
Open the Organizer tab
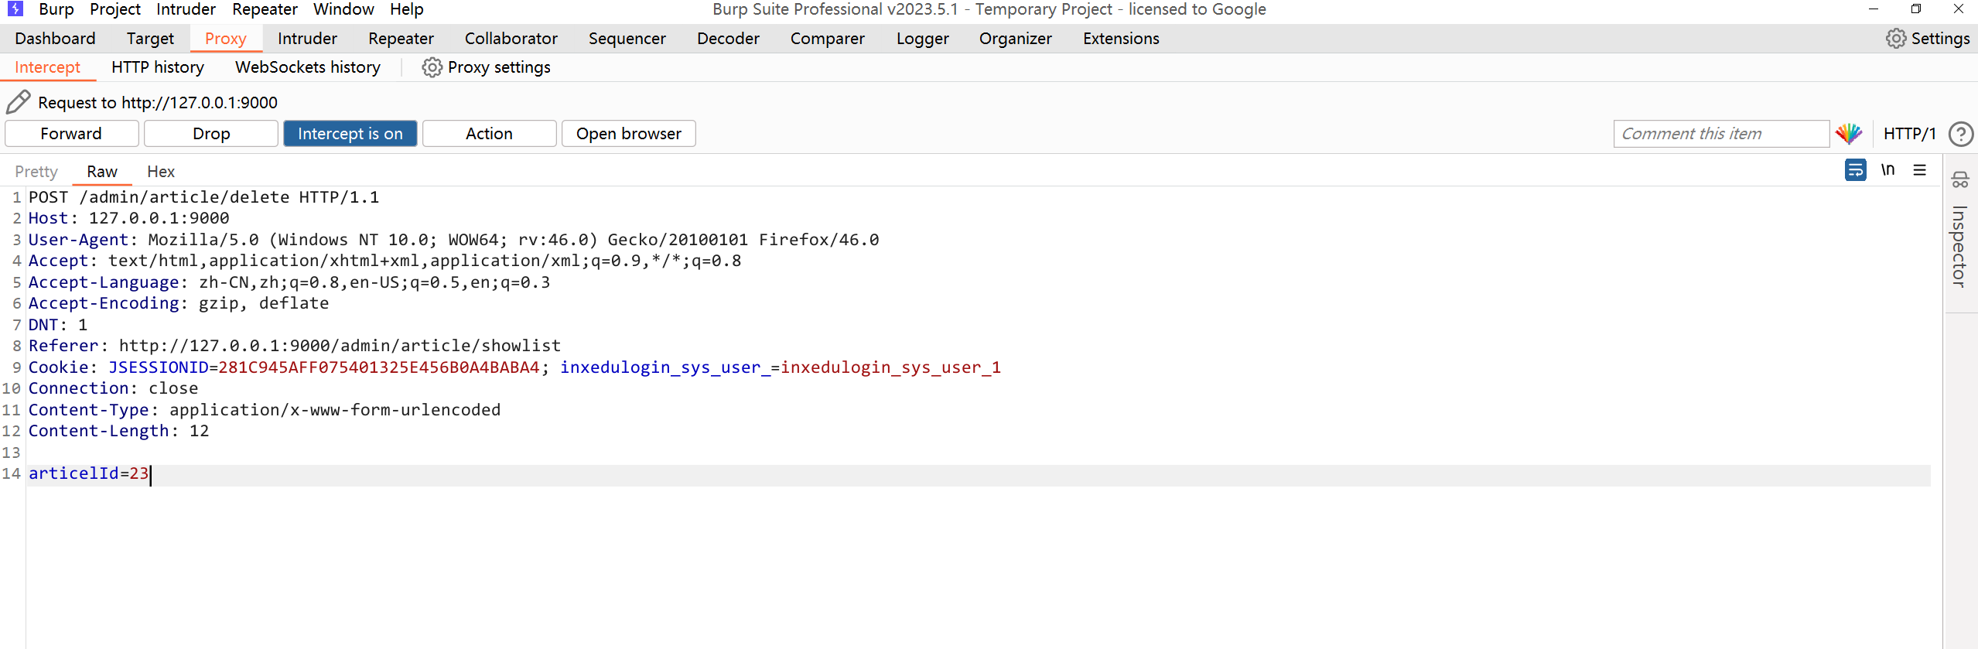1016,39
